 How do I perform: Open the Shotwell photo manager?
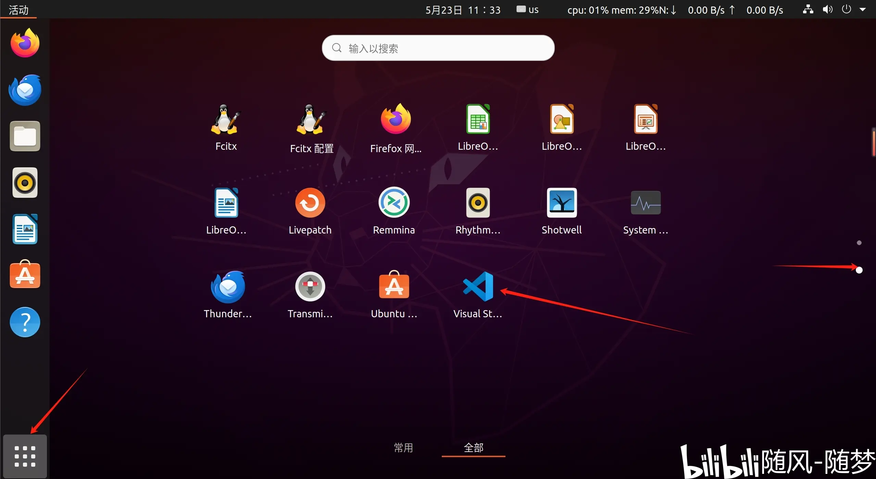pos(562,211)
